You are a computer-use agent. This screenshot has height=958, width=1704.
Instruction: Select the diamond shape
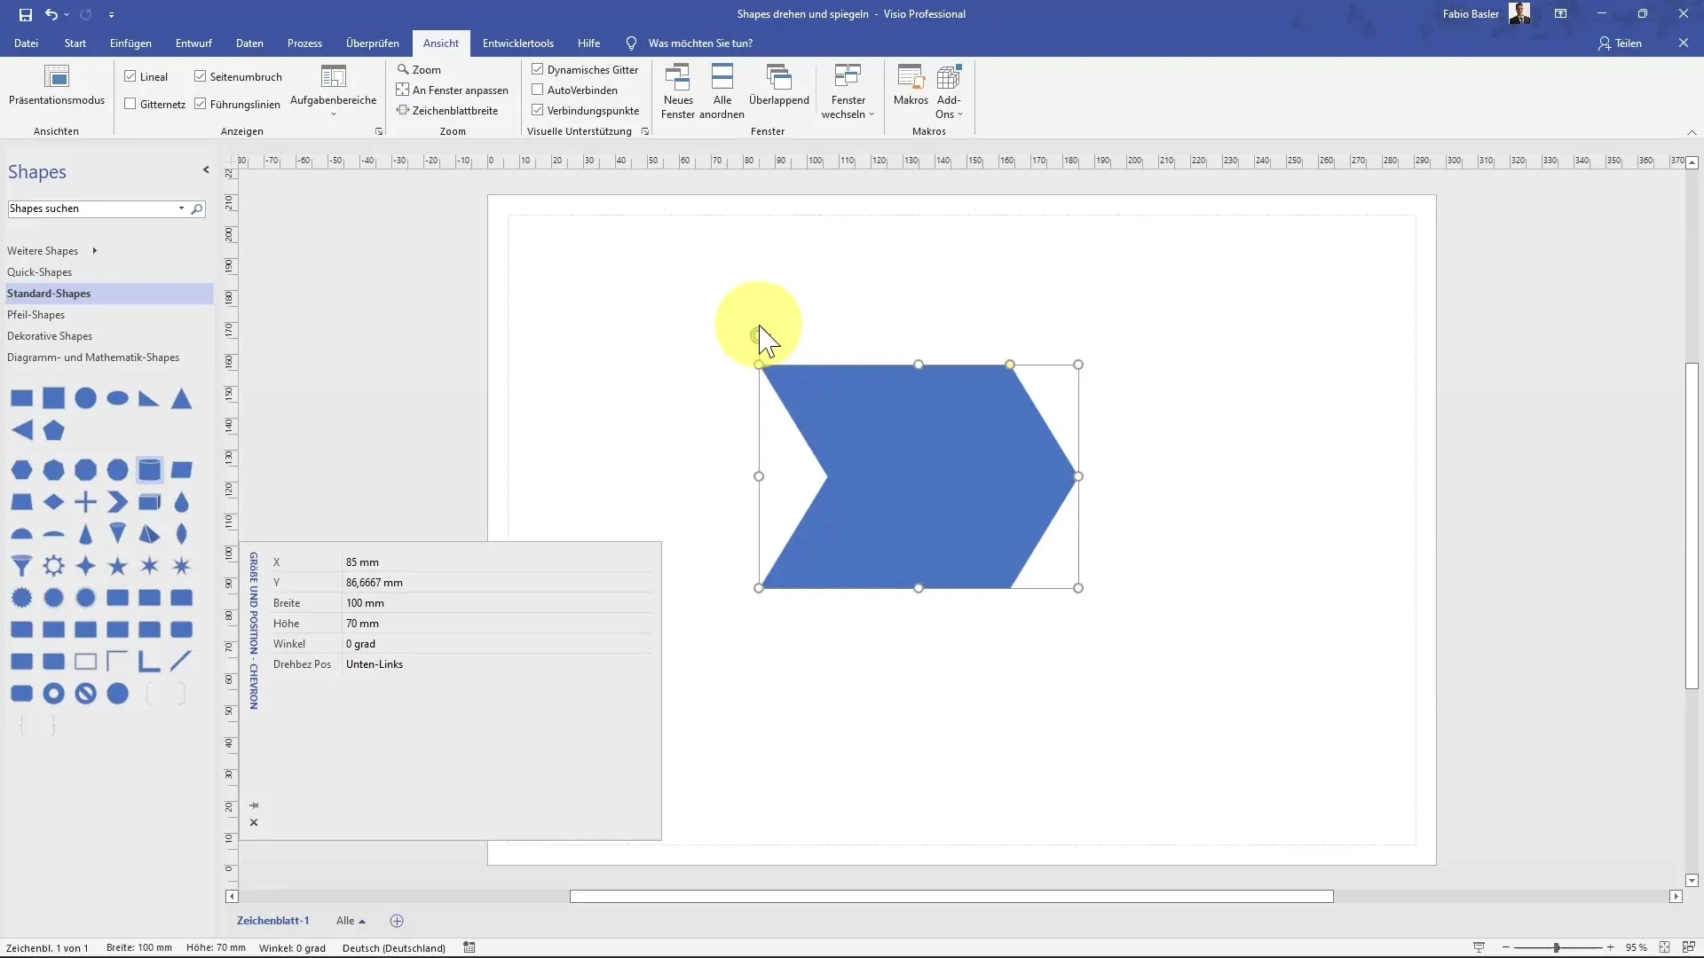[x=54, y=502]
